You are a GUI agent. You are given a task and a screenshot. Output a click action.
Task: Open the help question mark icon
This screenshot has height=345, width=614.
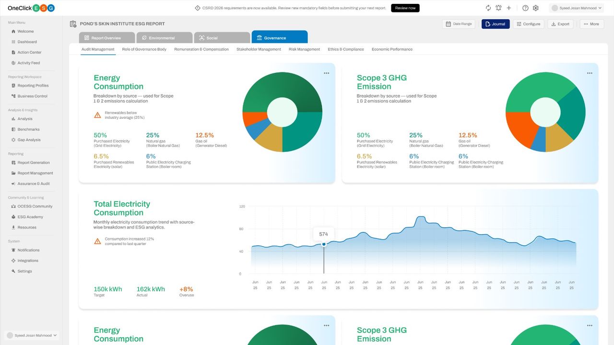click(x=525, y=8)
